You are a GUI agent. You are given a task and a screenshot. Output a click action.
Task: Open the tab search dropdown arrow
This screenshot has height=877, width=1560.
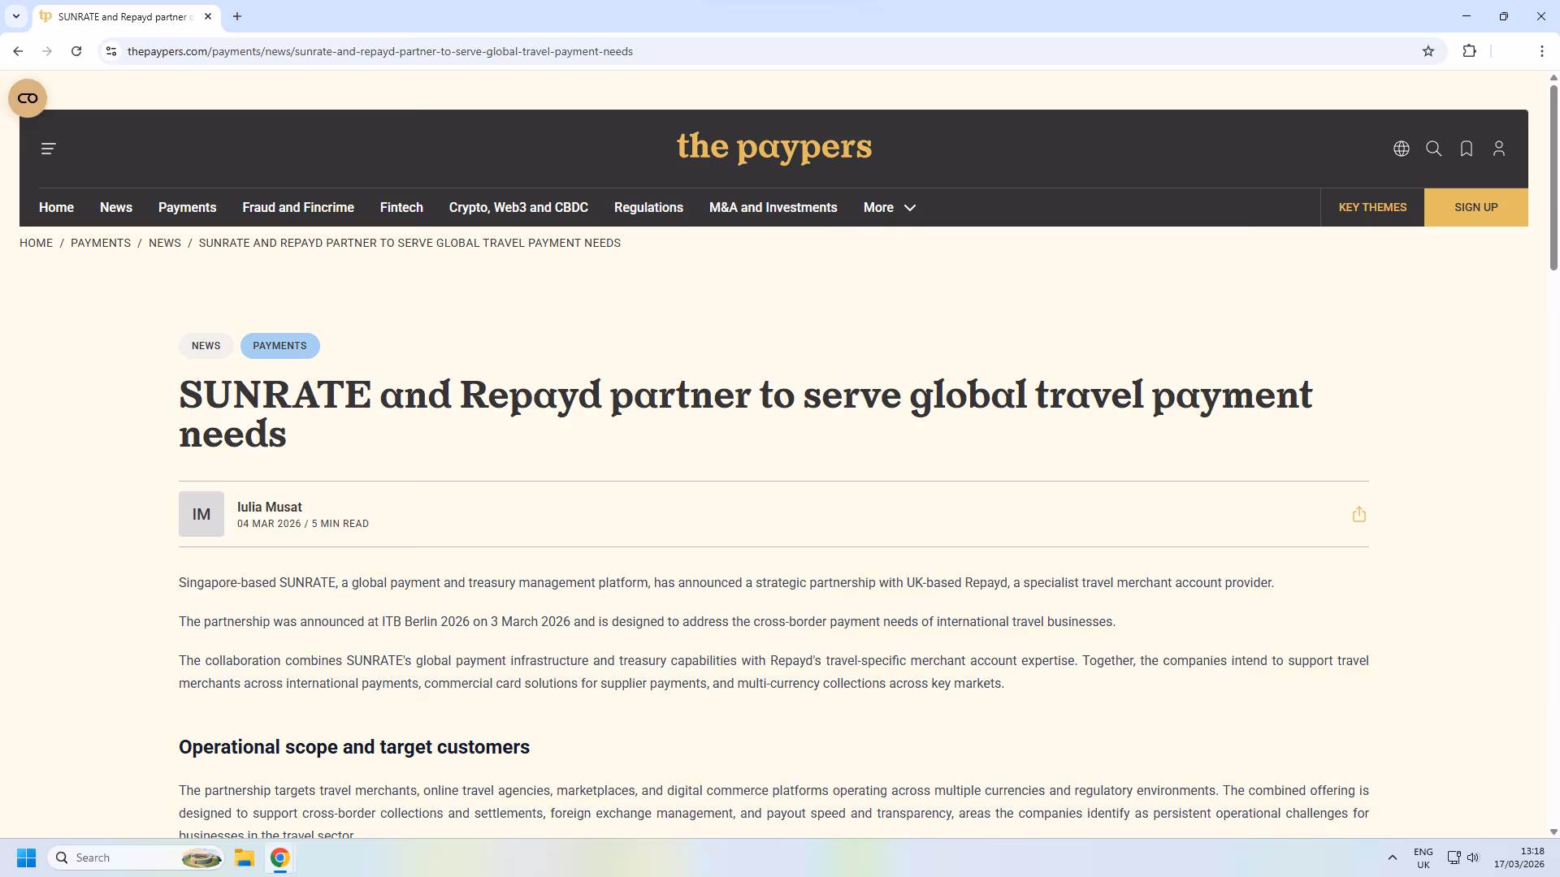[16, 16]
